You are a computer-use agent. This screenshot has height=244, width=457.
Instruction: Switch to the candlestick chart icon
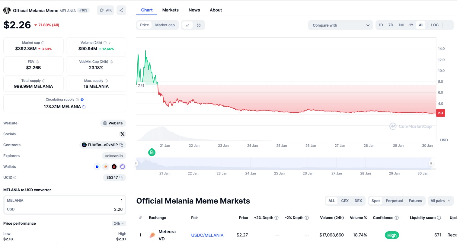pyautogui.click(x=199, y=25)
